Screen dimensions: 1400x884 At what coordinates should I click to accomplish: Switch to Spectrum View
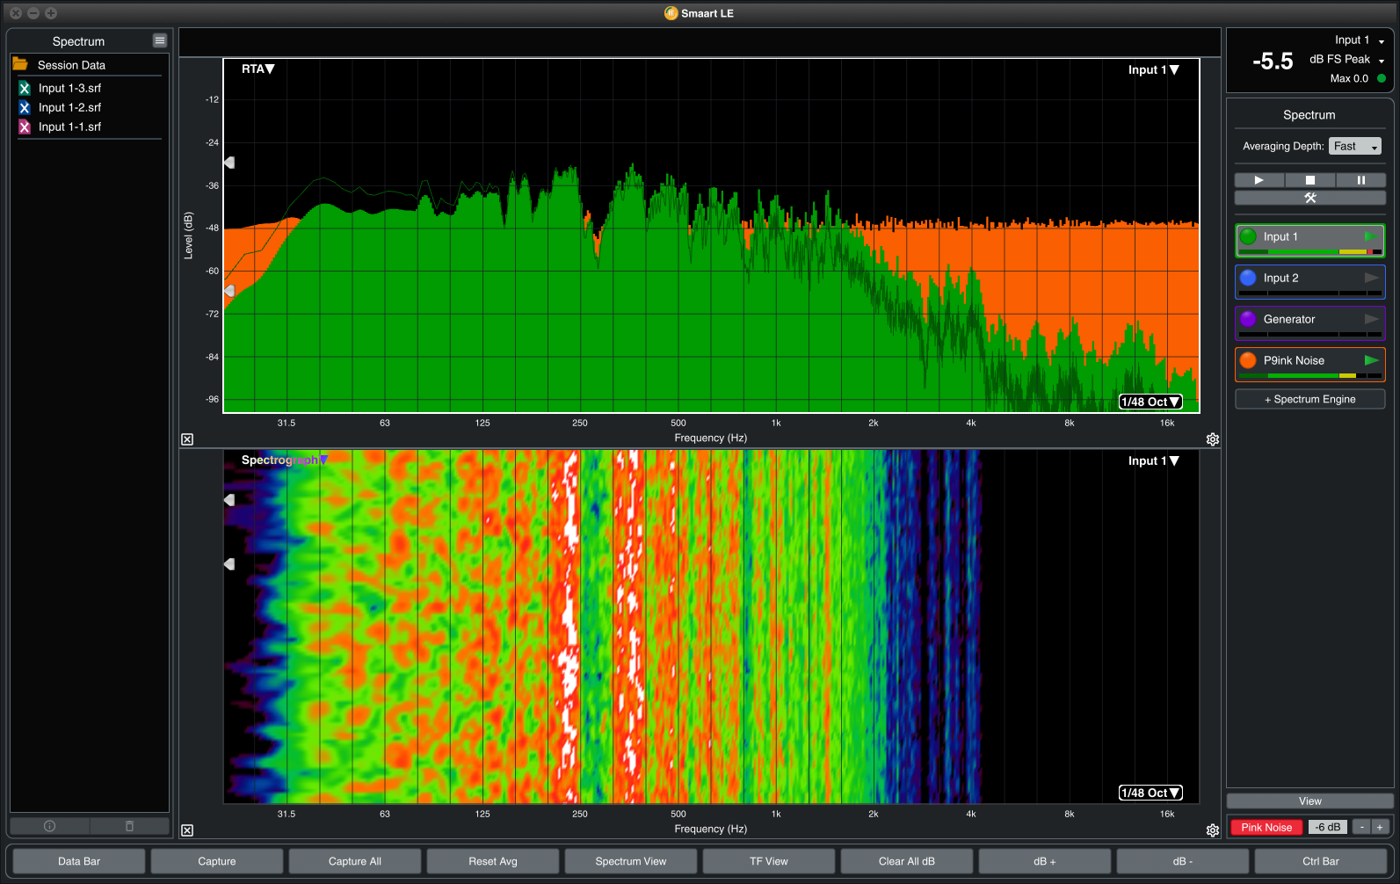pos(631,861)
